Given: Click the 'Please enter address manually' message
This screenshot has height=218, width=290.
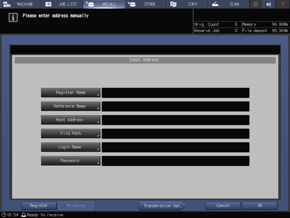Looking at the screenshot, I should coord(56,16).
